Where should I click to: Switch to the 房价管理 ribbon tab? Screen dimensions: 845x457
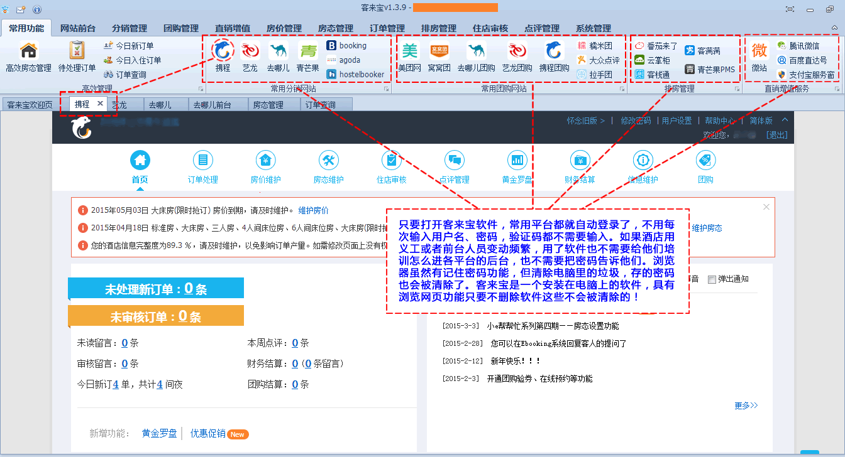(x=284, y=28)
